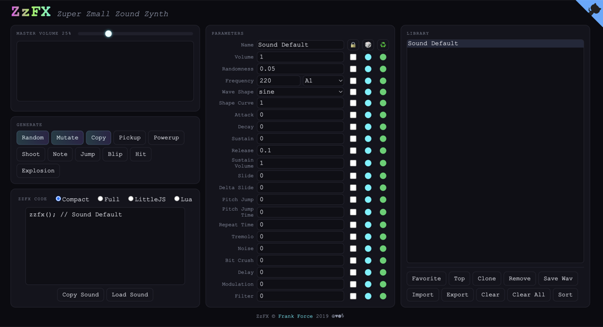Tick the lock checkbox for Randomness

[353, 69]
